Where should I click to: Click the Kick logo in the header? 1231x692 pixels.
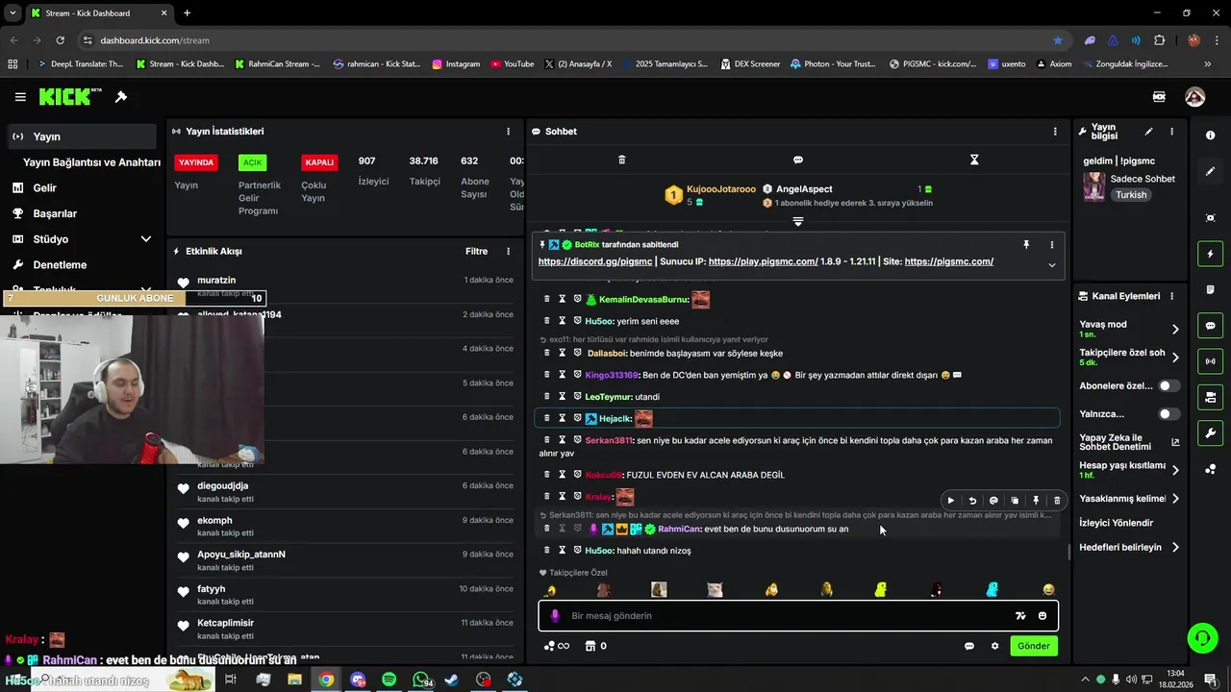(x=70, y=96)
